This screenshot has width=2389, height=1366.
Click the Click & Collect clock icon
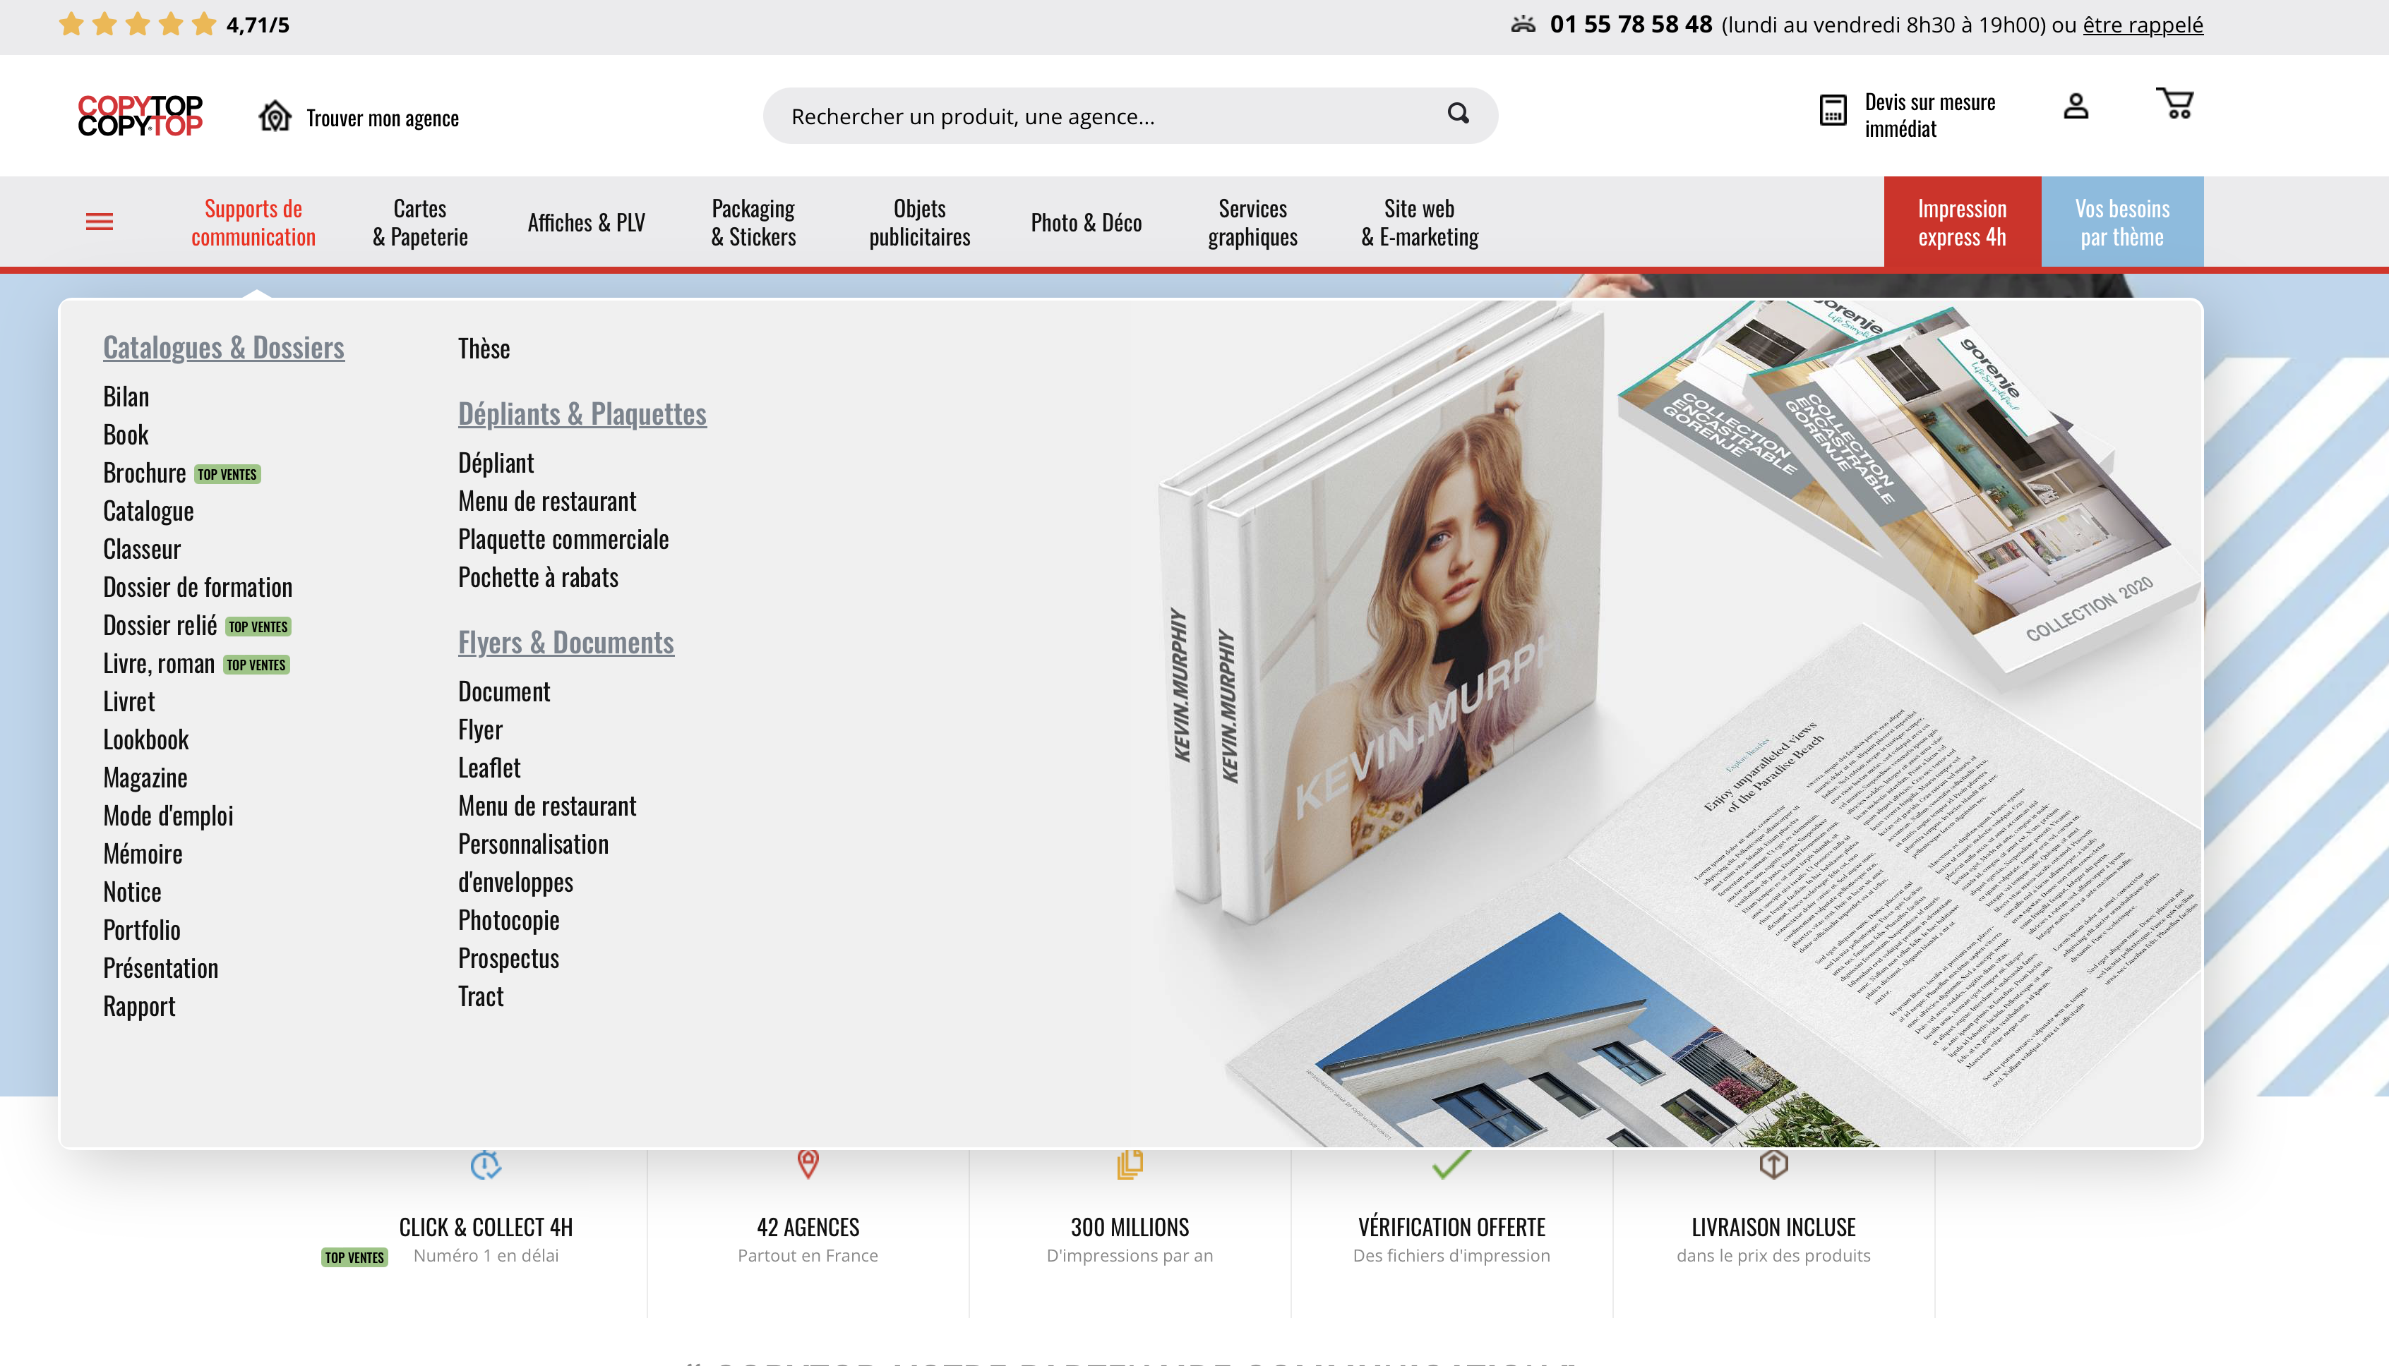coord(485,1164)
